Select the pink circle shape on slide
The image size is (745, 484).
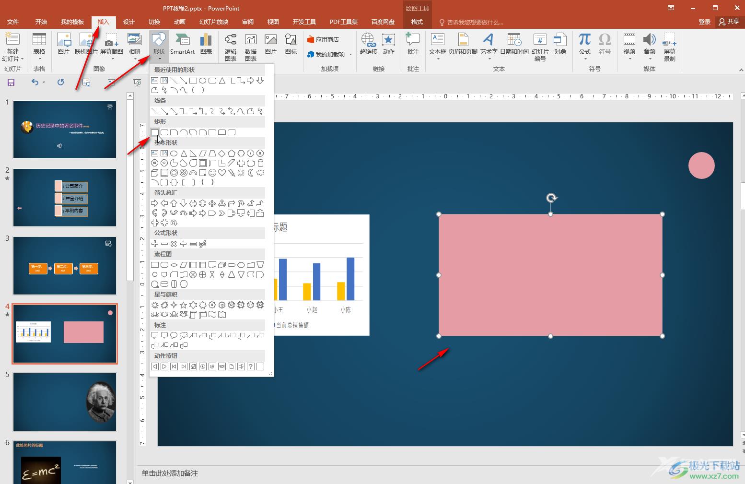[701, 165]
